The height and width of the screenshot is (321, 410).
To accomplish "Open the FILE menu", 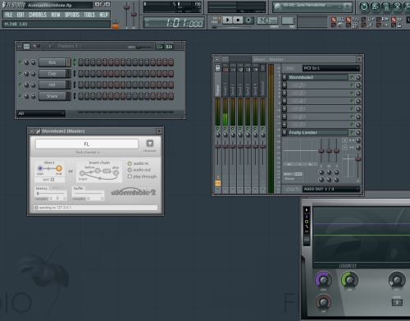I will click(8, 15).
